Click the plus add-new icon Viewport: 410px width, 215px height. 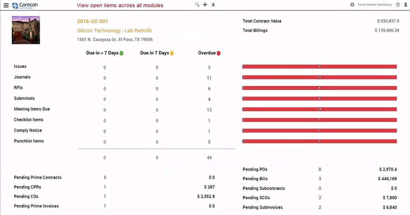[x=205, y=4]
